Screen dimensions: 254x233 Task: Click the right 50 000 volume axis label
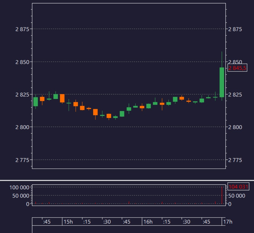pos(237,196)
